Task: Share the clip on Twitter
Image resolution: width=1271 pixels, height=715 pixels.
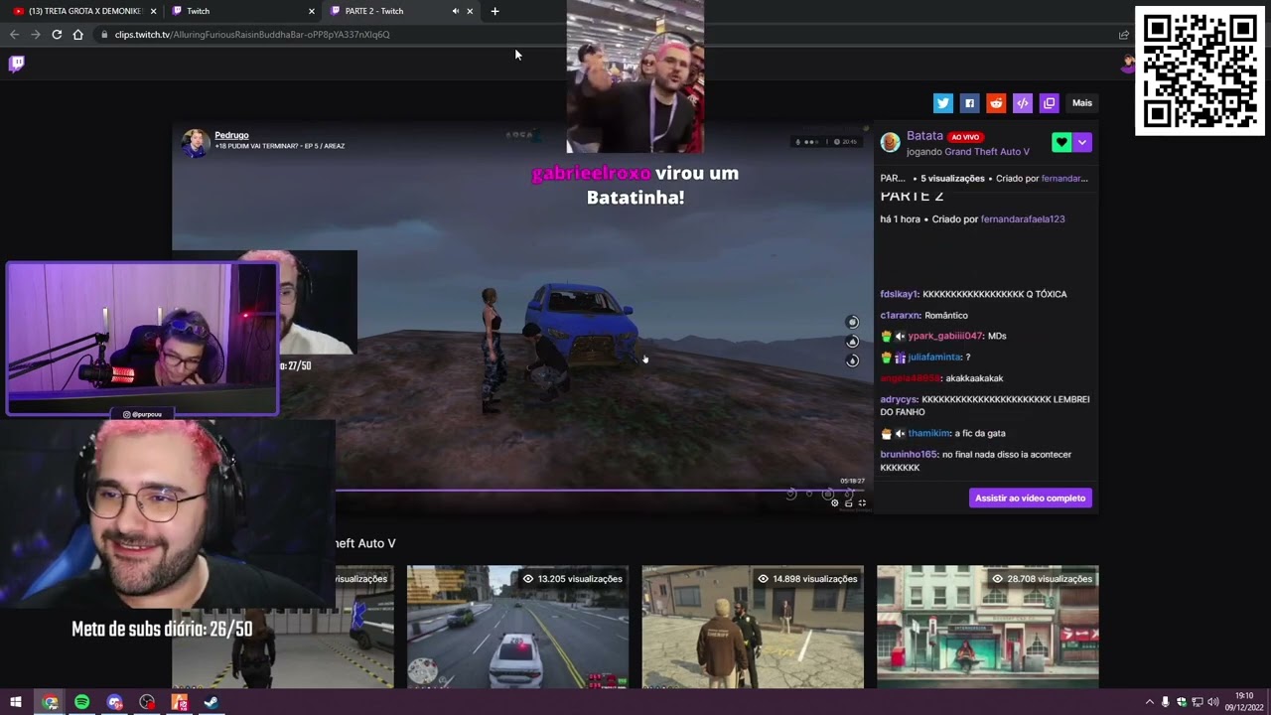Action: pyautogui.click(x=943, y=103)
